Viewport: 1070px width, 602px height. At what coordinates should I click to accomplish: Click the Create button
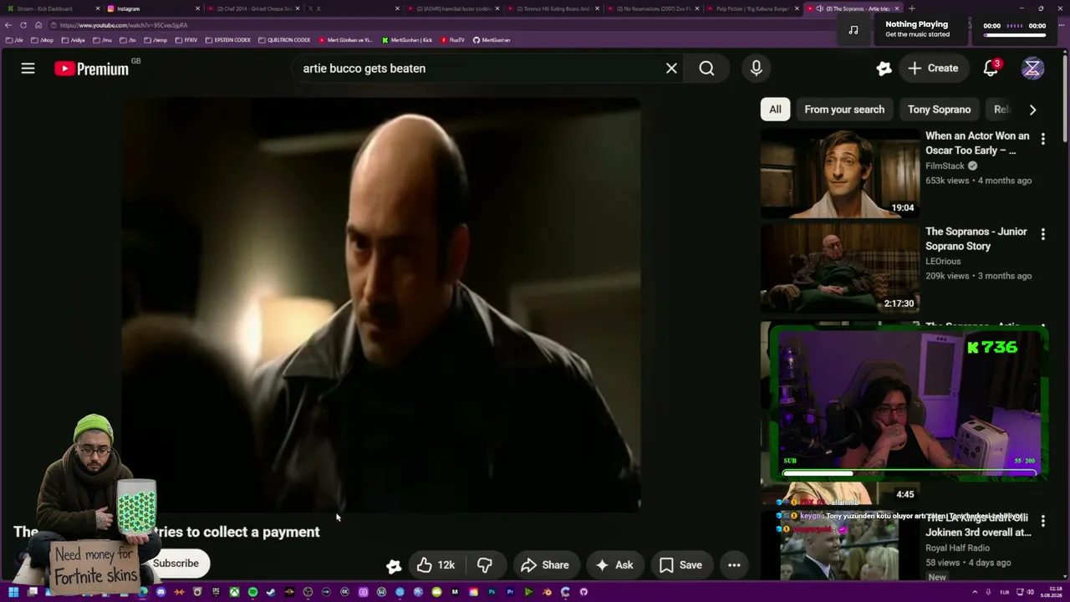pos(934,69)
